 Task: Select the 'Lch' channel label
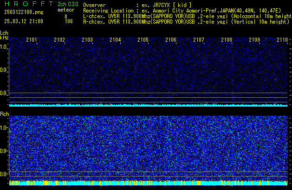pyautogui.click(x=4, y=33)
